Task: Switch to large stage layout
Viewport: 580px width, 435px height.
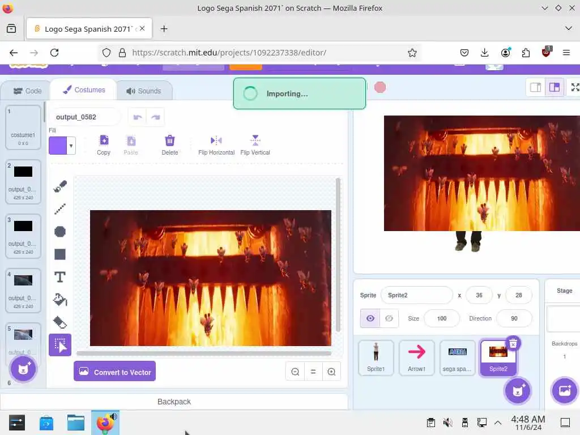Action: point(554,87)
